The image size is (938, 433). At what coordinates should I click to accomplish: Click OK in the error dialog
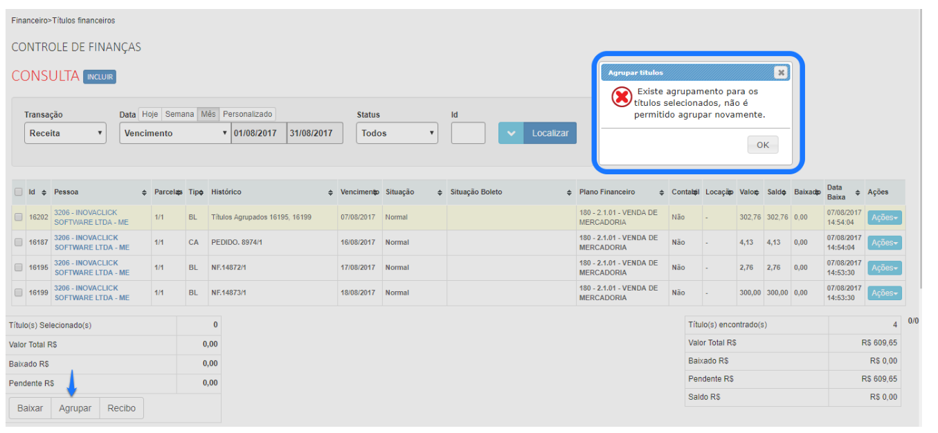[762, 145]
